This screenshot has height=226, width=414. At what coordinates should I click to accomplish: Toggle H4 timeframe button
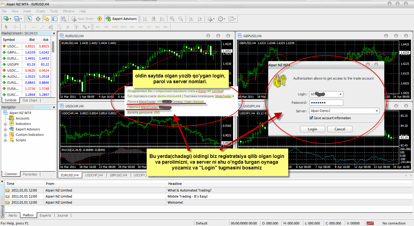tap(140, 27)
